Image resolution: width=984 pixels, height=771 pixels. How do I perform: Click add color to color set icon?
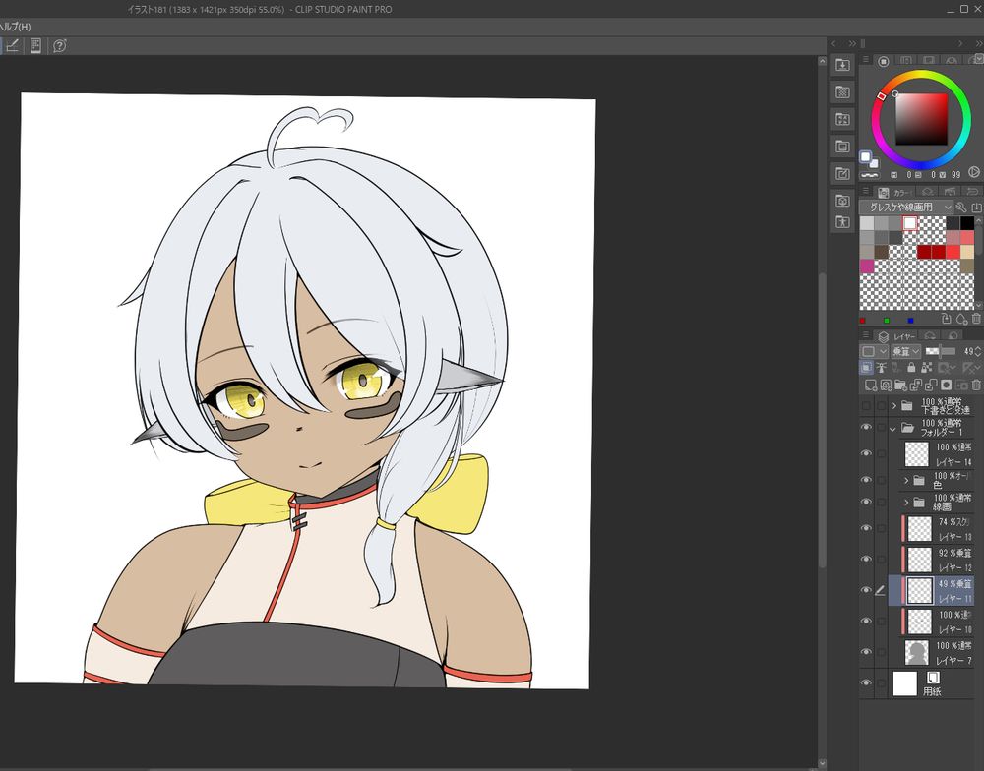click(x=961, y=319)
